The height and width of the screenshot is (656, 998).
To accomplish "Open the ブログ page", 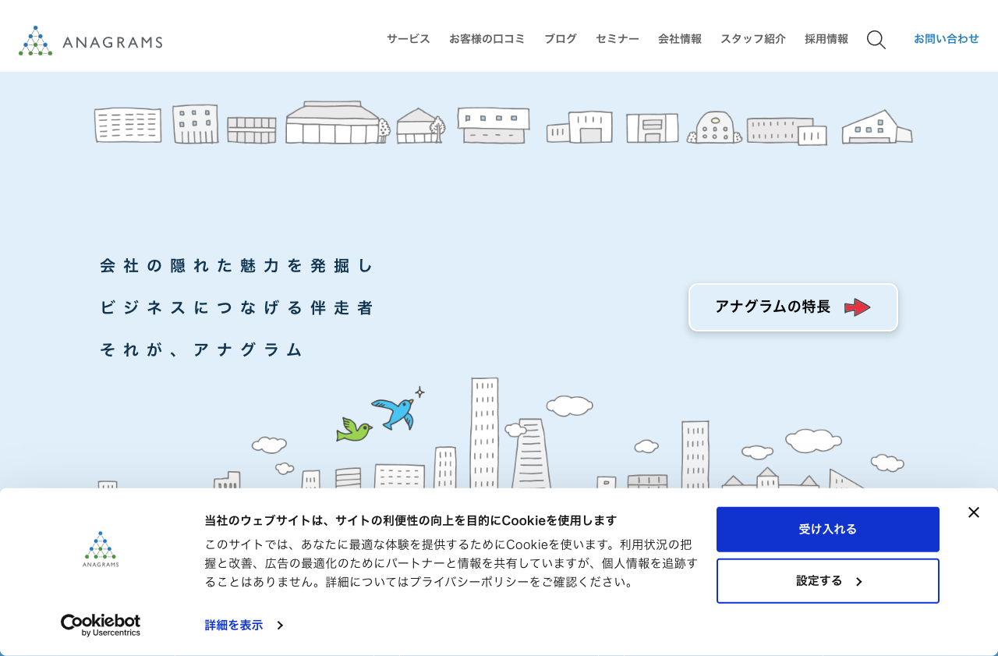I will 559,38.
